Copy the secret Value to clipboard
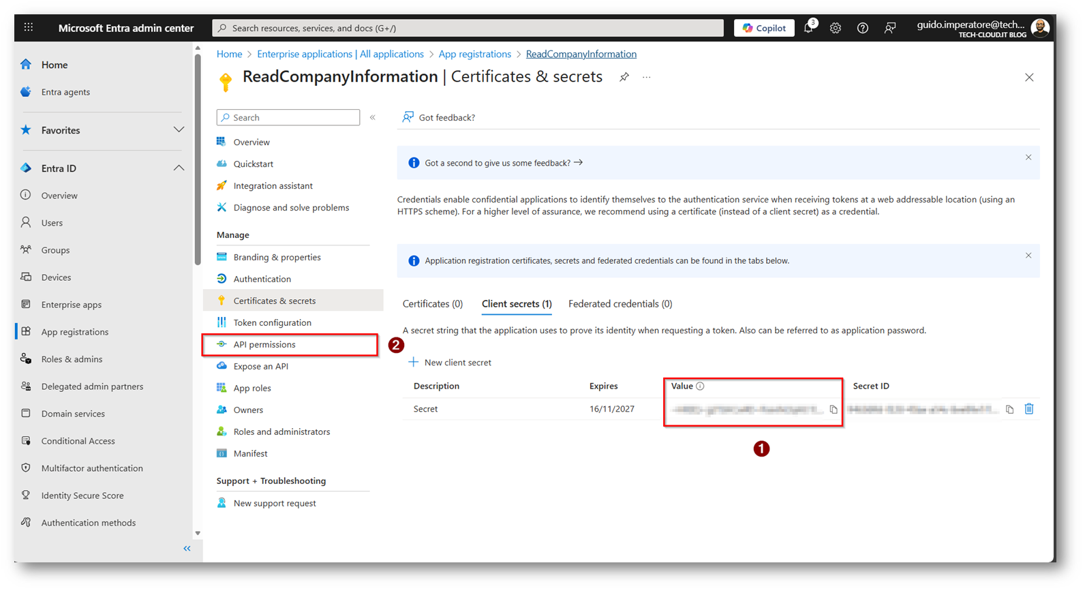 (833, 410)
